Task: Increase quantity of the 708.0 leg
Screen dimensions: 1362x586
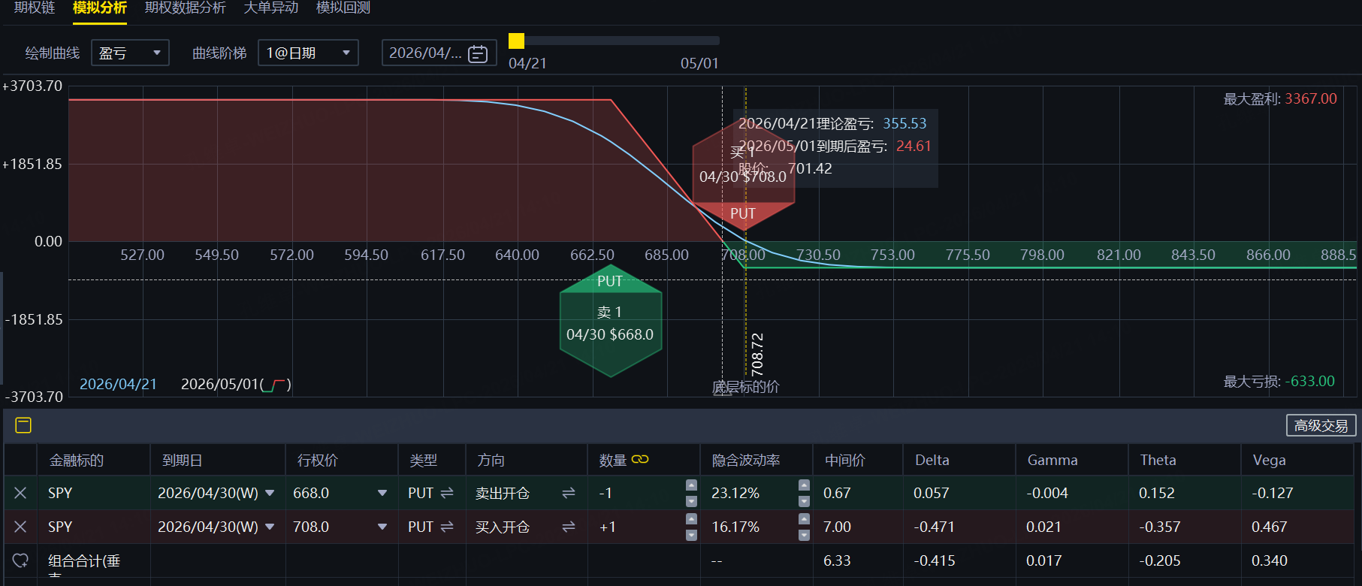Action: [692, 519]
